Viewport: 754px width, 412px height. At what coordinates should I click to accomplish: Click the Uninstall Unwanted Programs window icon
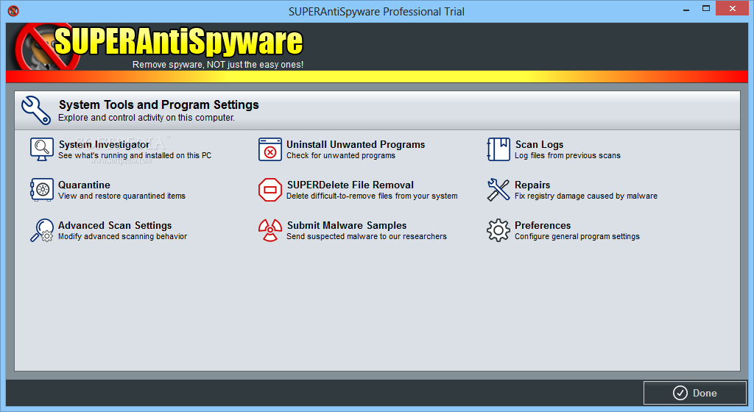(x=269, y=149)
